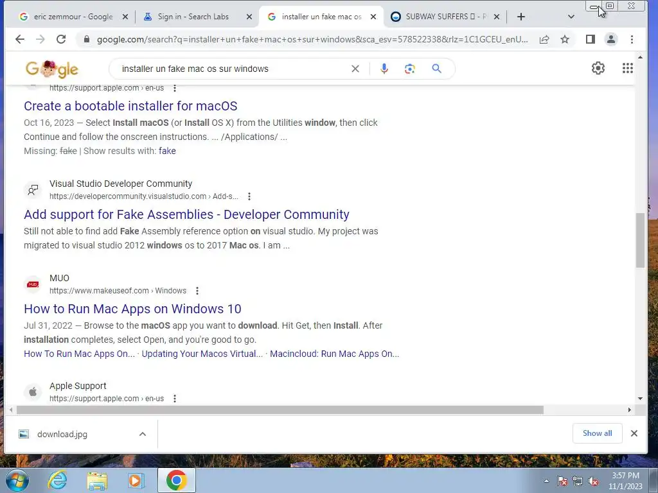Open How To Run Mac Apps On sitelink

pyautogui.click(x=79, y=354)
